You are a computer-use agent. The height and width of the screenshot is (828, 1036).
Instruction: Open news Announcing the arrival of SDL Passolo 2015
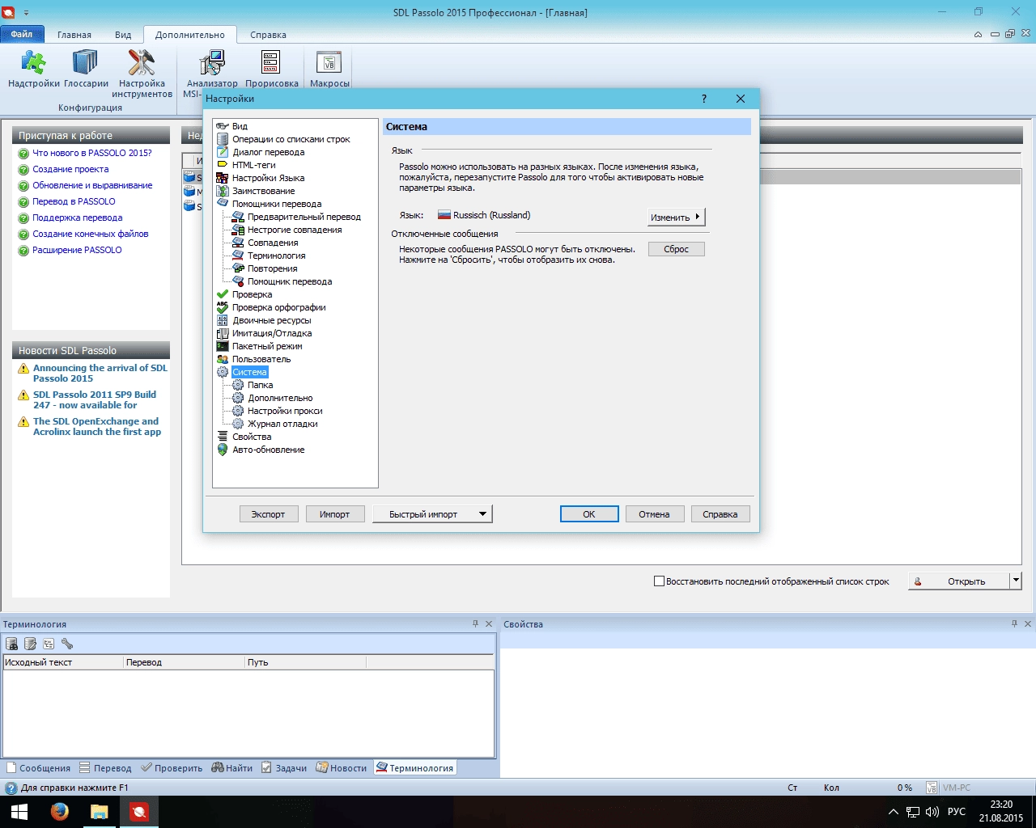pos(100,373)
